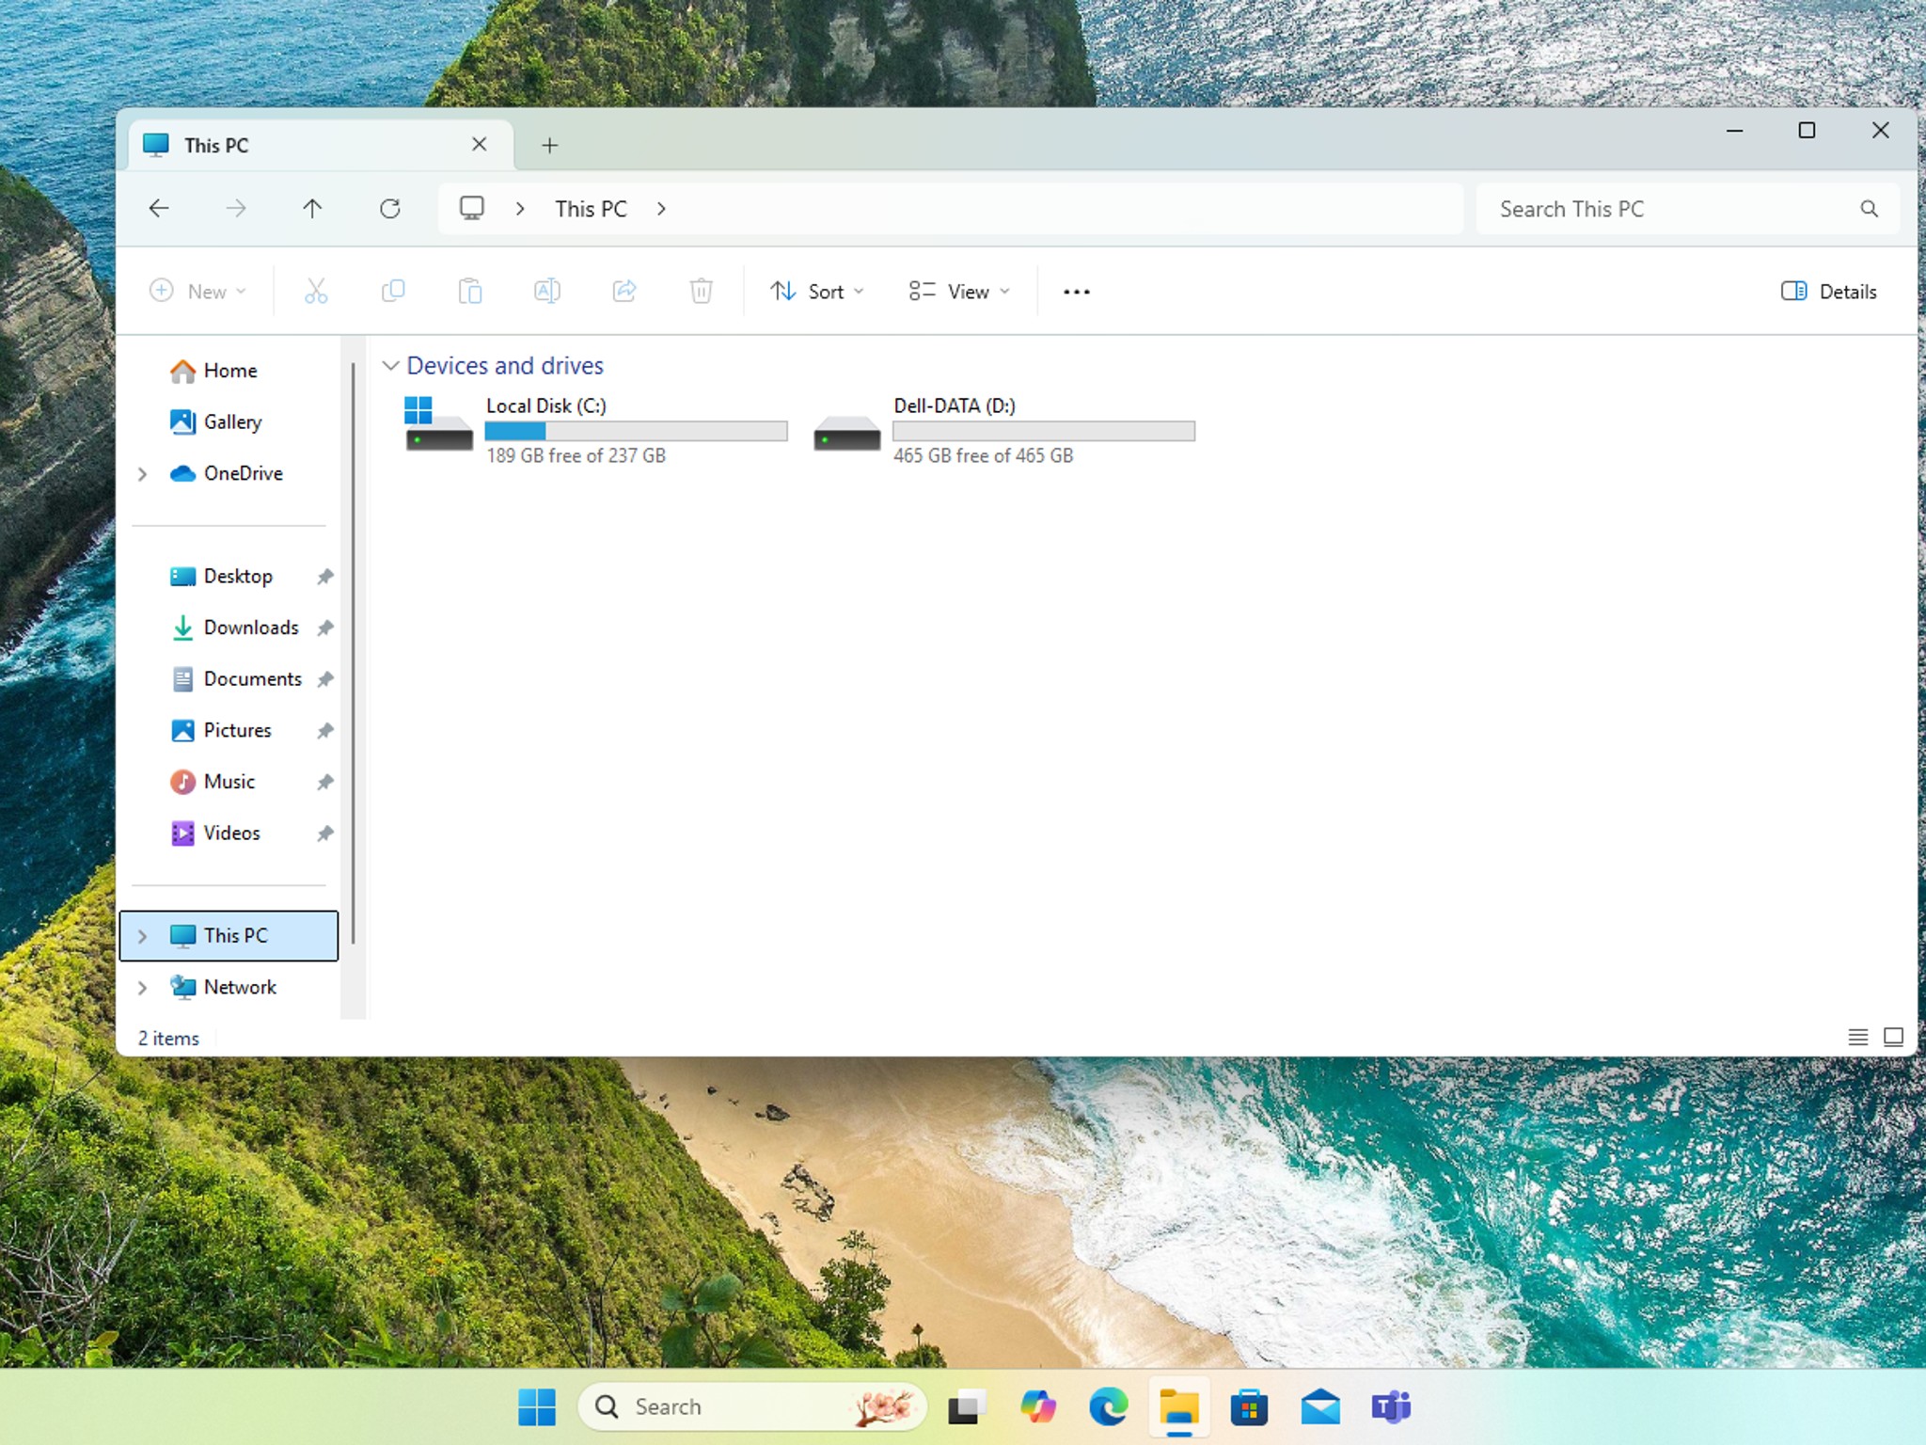The image size is (1926, 1445).
Task: Go back with the Back arrow
Action: pos(159,209)
